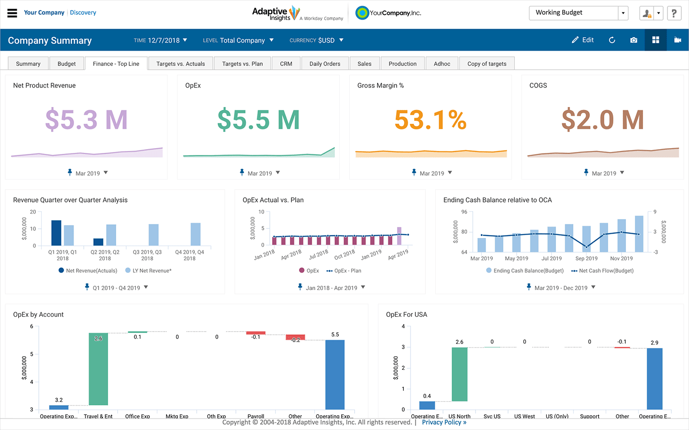Click the Discovery link in the header
Screen dimensions: 689x430
pos(83,12)
